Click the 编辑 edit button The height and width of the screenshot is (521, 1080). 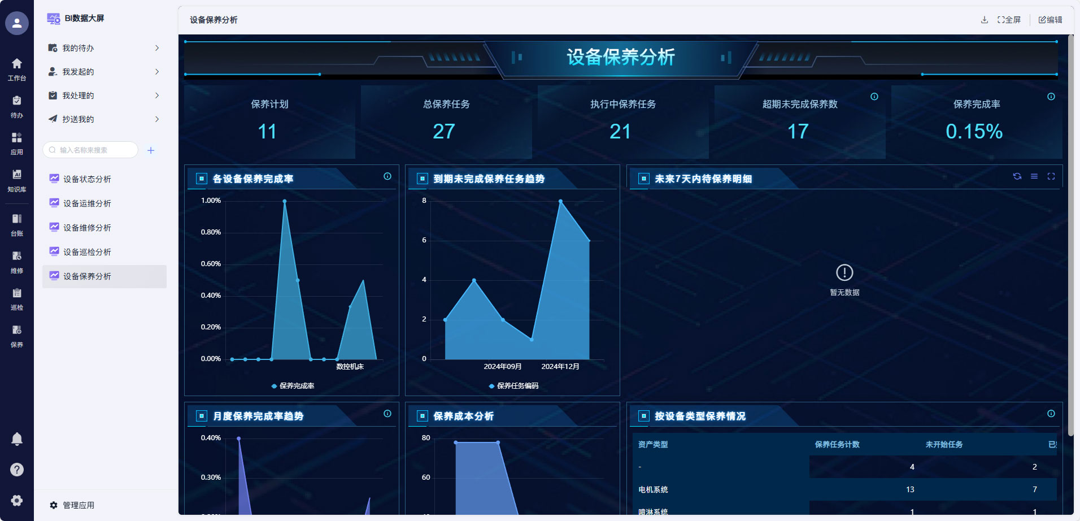click(x=1050, y=20)
